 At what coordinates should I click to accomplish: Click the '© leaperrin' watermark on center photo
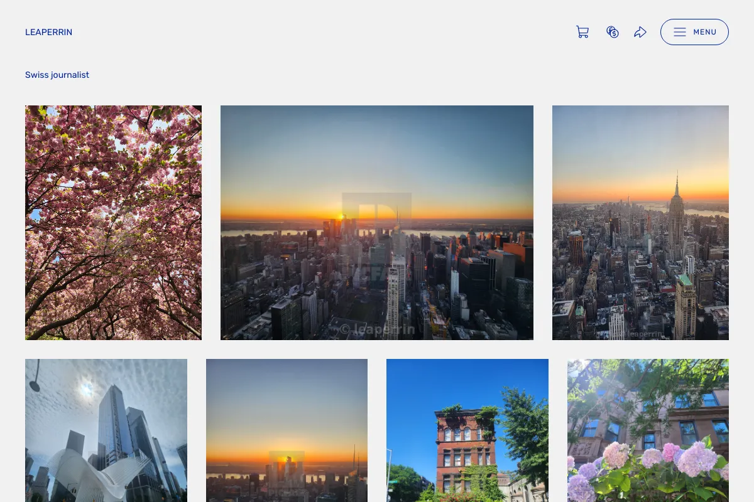point(377,329)
